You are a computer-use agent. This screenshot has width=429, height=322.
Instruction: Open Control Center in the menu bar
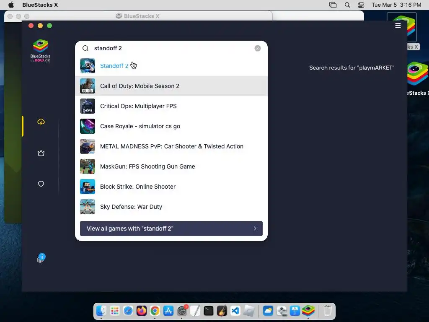[x=361, y=5]
